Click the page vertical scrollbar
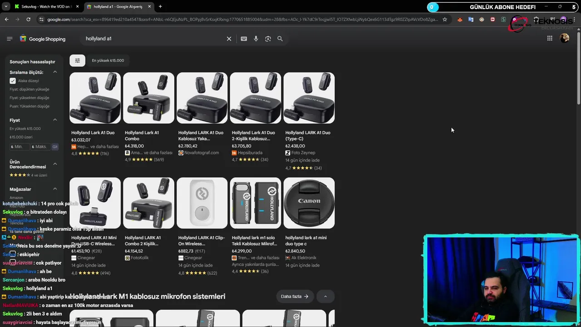This screenshot has height=327, width=581. 578,68
